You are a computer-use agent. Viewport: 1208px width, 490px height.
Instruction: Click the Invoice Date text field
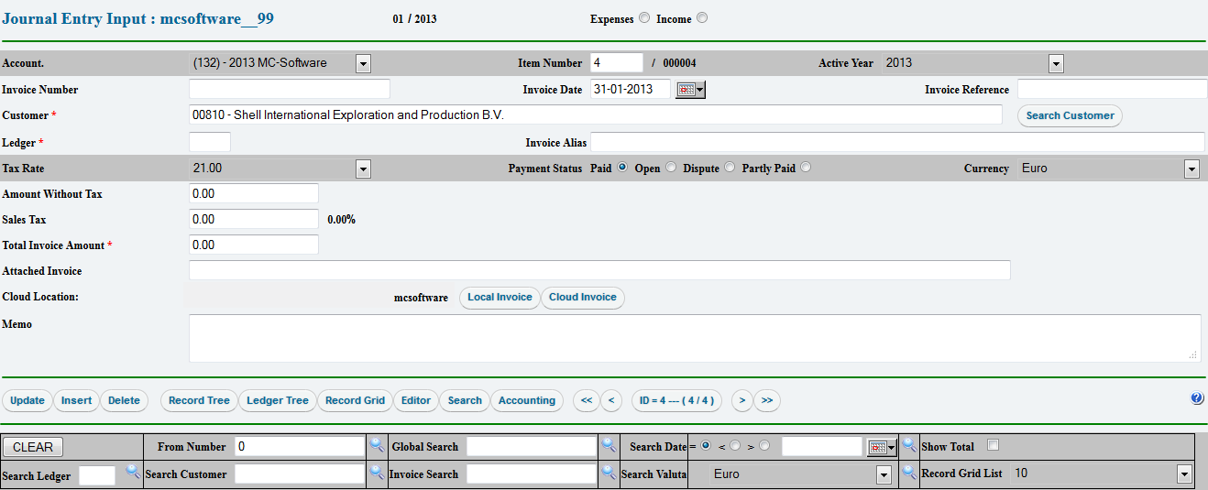631,89
